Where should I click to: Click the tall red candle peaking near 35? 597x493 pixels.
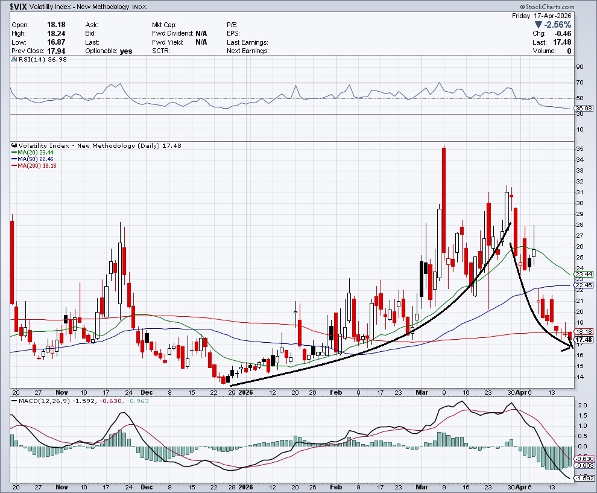click(x=444, y=199)
